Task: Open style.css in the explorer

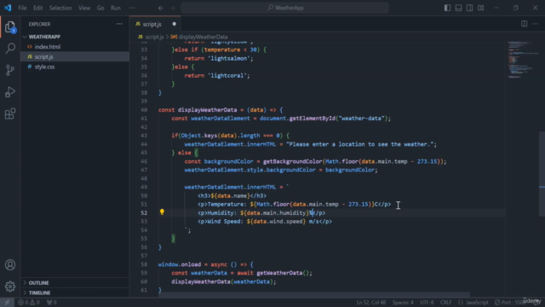Action: click(x=44, y=67)
